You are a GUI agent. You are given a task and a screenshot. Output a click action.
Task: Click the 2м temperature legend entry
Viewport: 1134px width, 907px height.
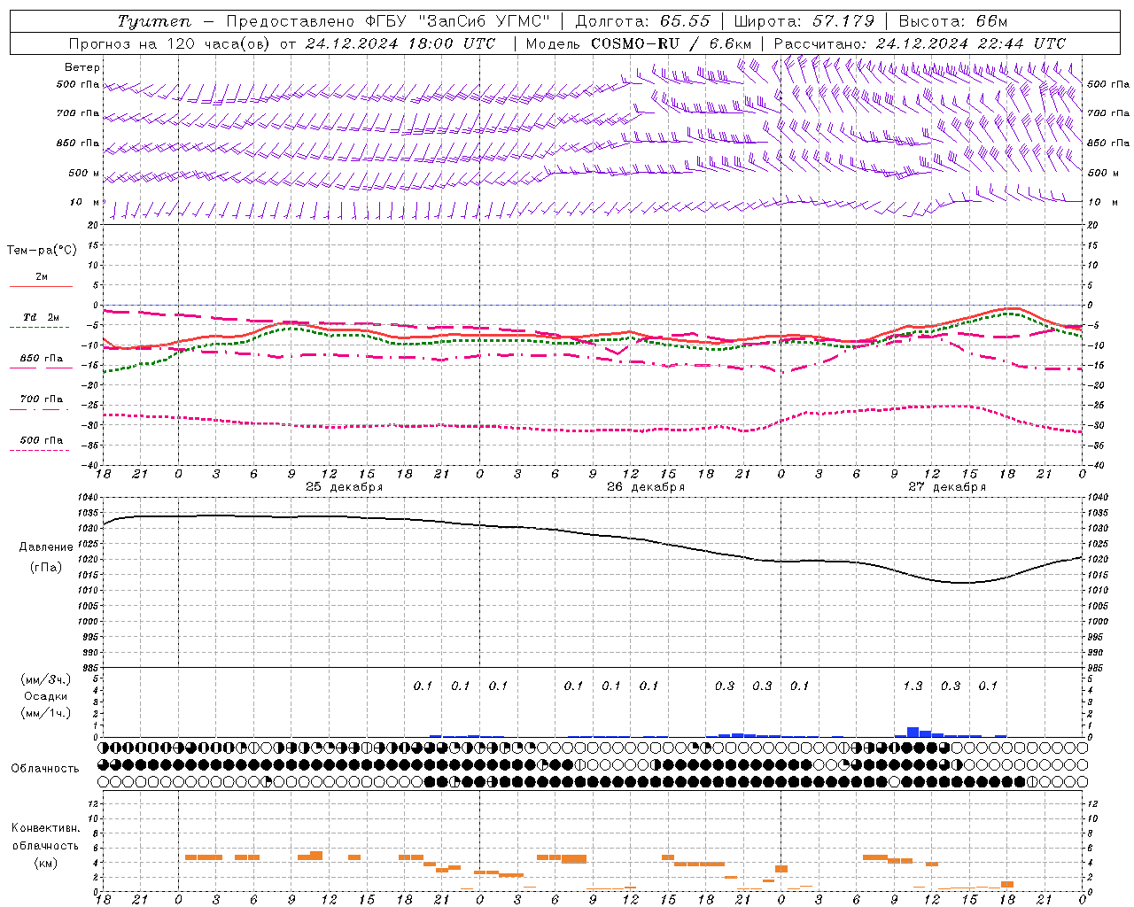point(42,276)
